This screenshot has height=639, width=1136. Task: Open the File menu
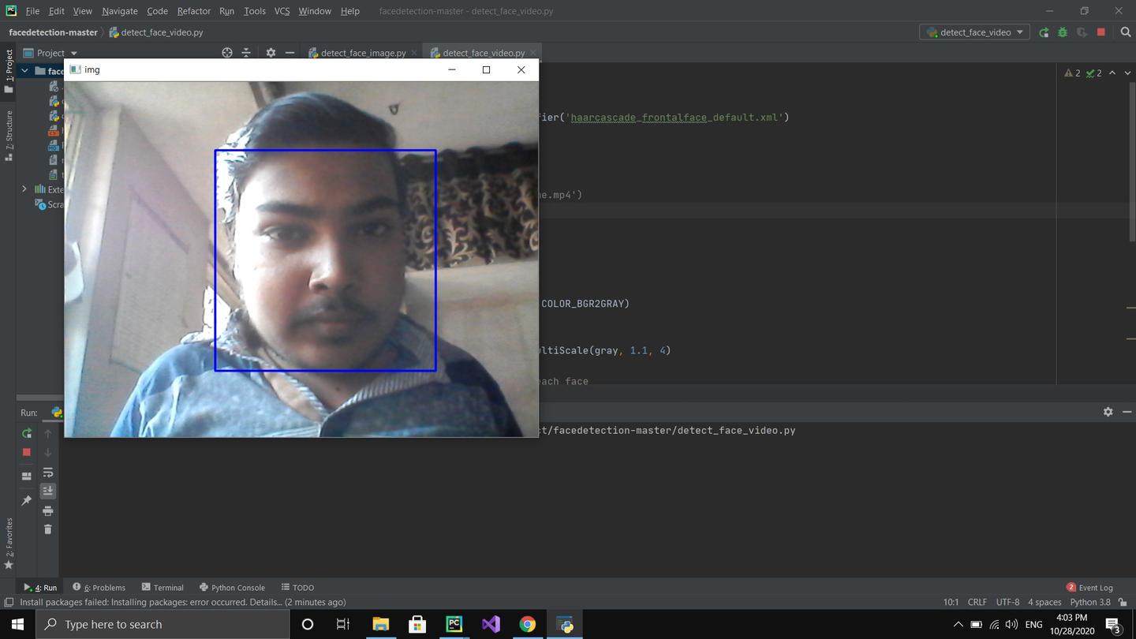click(x=32, y=11)
